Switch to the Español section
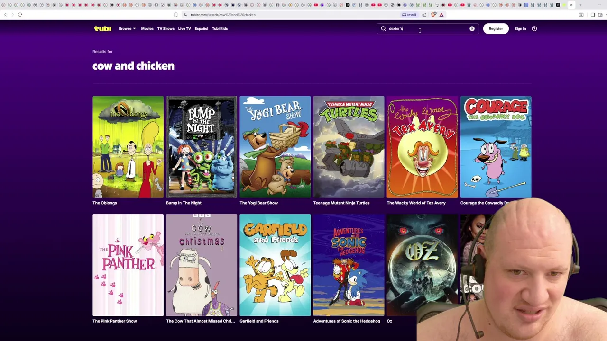The width and height of the screenshot is (607, 341). click(x=201, y=28)
